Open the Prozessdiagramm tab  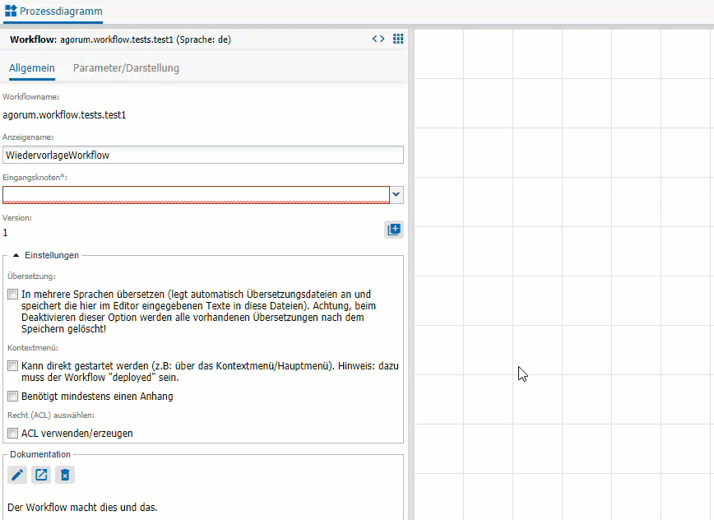53,12
